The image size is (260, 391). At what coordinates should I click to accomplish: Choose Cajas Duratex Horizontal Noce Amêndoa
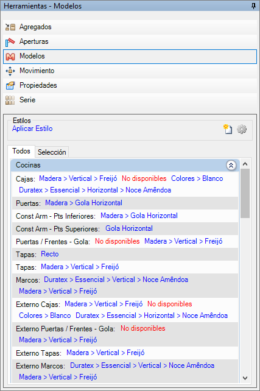[x=95, y=190]
